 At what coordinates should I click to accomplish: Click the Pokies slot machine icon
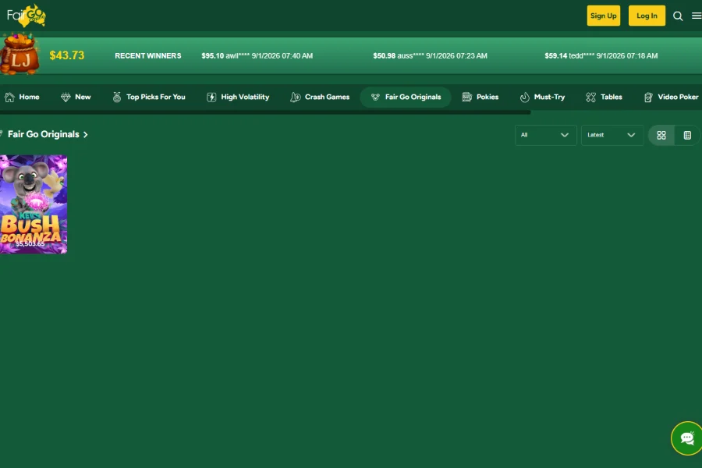point(467,97)
